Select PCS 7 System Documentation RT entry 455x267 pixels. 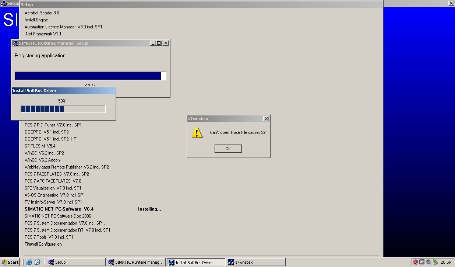tap(68, 230)
